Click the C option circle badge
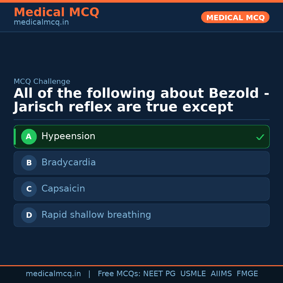The height and width of the screenshot is (283, 283). click(x=29, y=189)
